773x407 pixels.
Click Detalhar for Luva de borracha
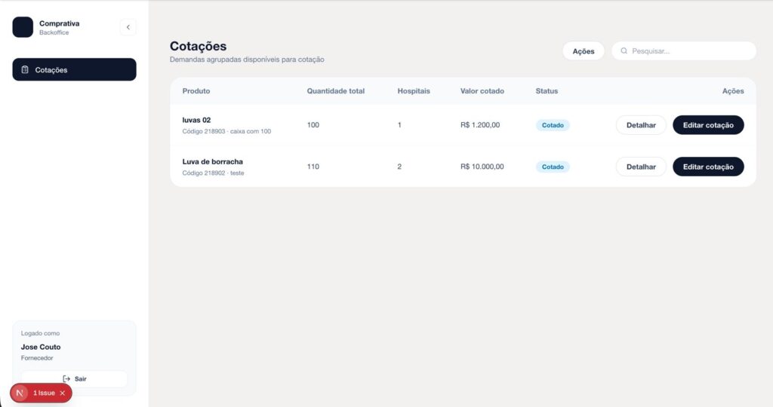[x=641, y=167]
